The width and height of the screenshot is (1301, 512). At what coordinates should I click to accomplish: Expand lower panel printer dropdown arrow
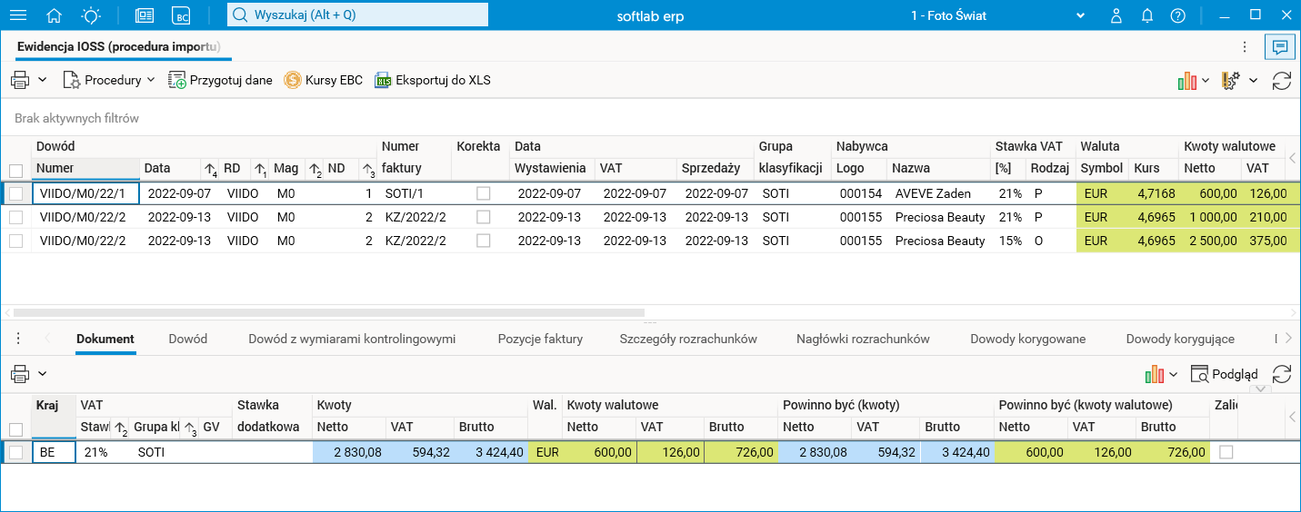pyautogui.click(x=43, y=373)
